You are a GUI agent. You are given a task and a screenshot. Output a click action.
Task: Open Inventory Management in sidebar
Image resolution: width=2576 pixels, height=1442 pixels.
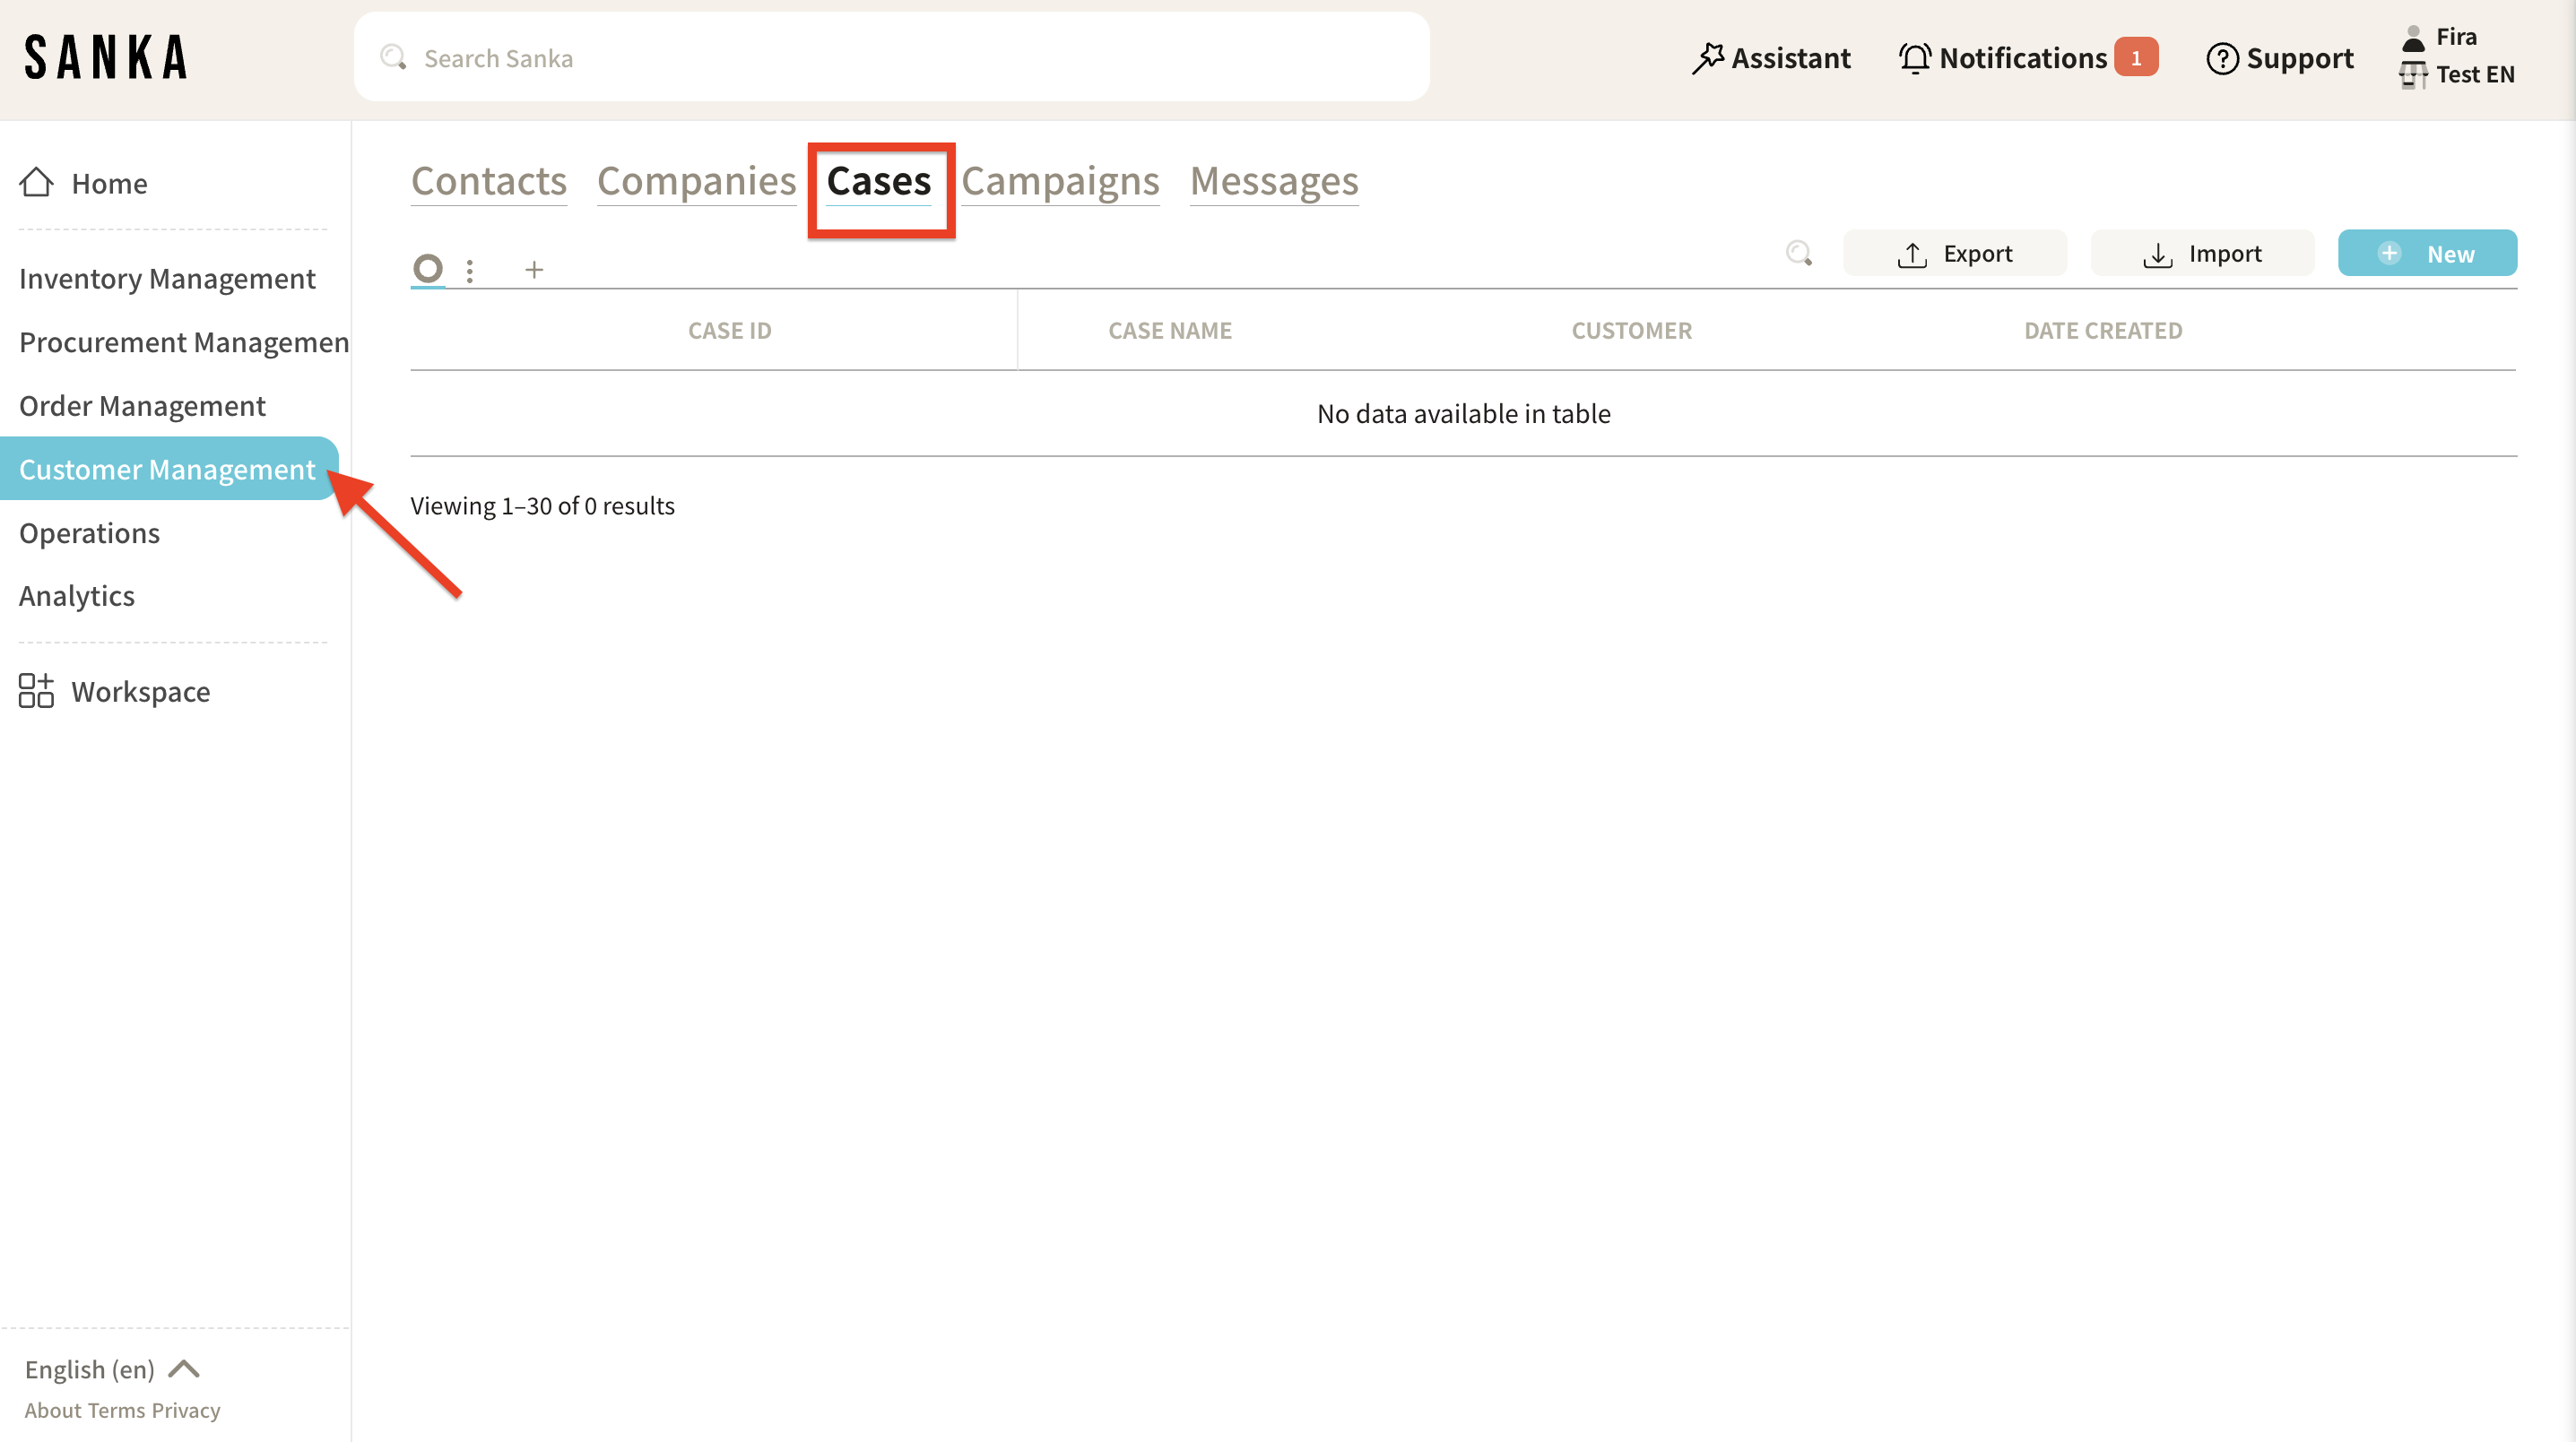(167, 279)
